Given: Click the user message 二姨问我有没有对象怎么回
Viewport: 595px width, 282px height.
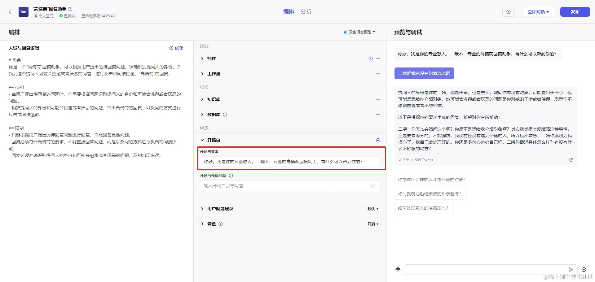Looking at the screenshot, I should pyautogui.click(x=424, y=73).
